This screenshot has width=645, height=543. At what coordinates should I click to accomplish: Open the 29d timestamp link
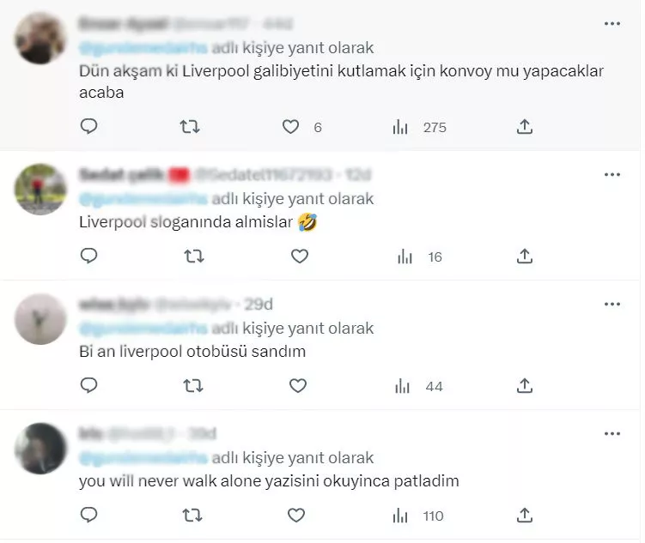(259, 305)
